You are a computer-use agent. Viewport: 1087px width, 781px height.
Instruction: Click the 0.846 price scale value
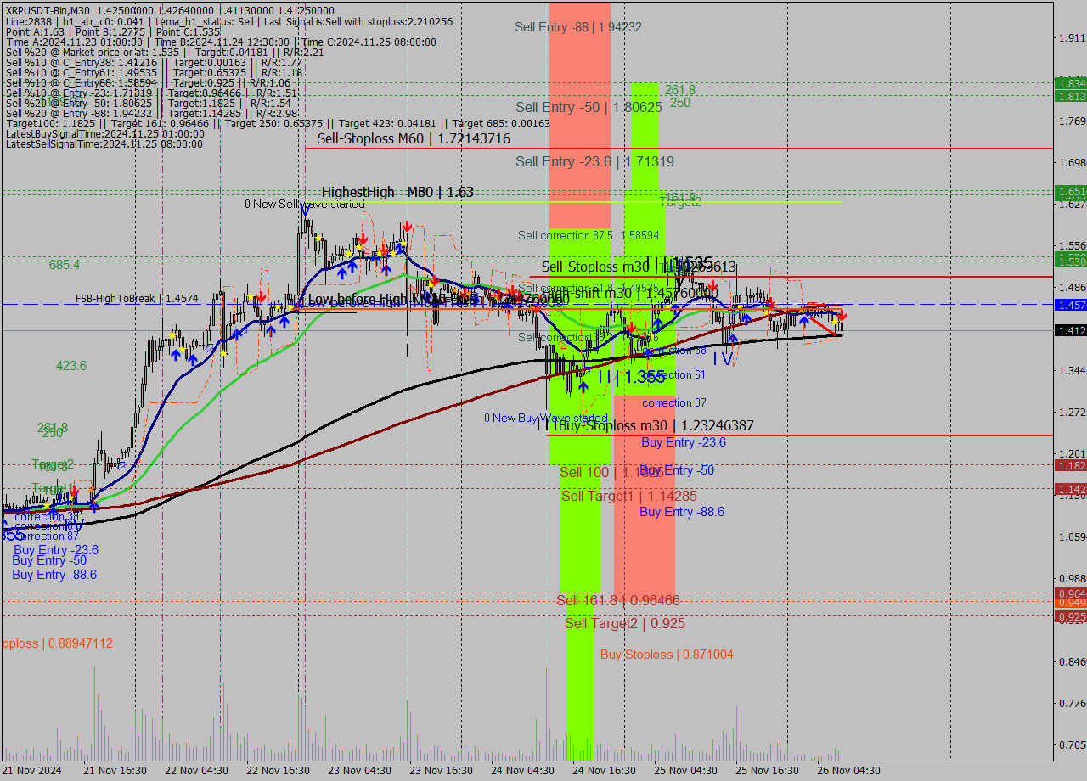click(1072, 661)
